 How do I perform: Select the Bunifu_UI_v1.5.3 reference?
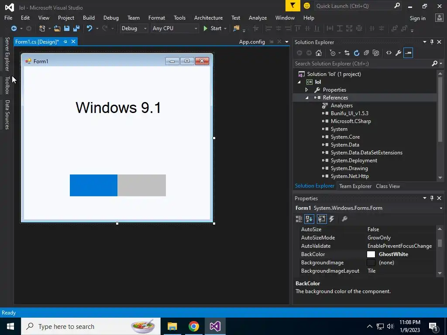[x=350, y=113]
